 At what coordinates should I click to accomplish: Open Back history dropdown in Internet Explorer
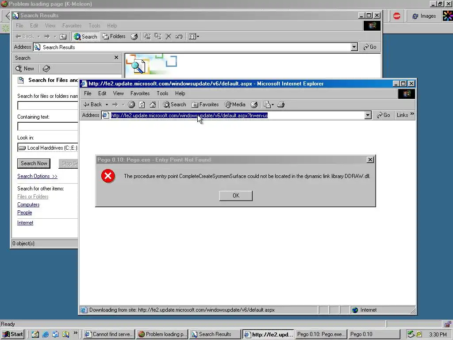coord(107,104)
